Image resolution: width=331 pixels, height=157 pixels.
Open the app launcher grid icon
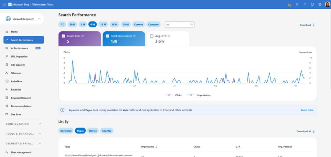(x=4, y=4)
